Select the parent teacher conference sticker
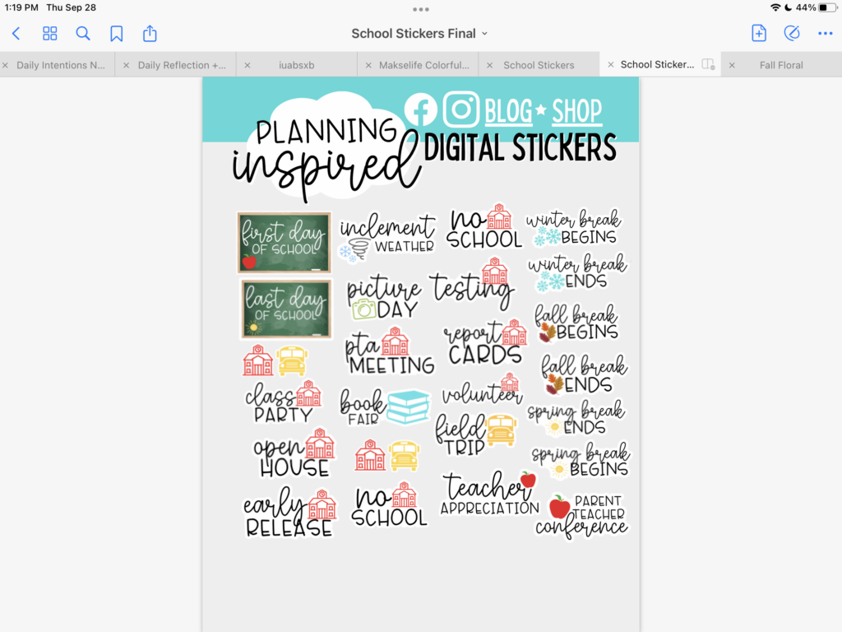The height and width of the screenshot is (632, 842). click(x=581, y=516)
